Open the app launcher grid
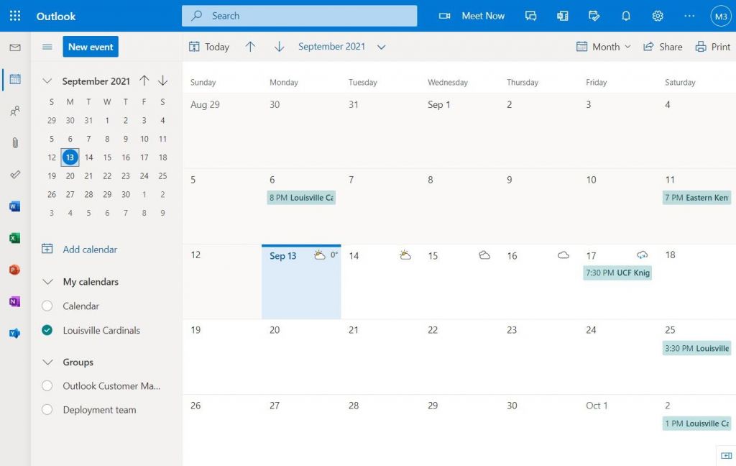This screenshot has height=466, width=736. pyautogui.click(x=14, y=15)
